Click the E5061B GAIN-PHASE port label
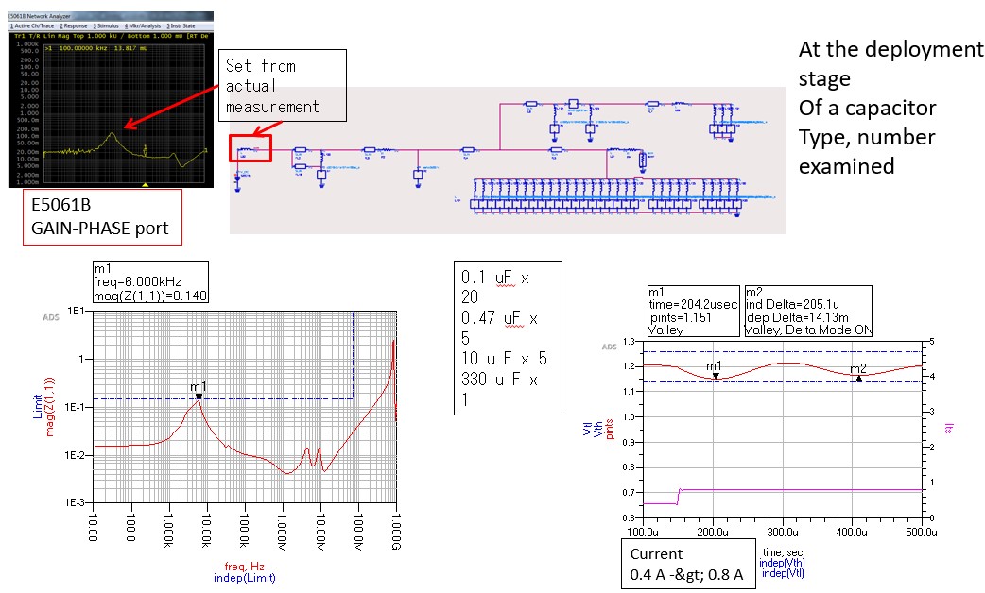 [x=99, y=215]
